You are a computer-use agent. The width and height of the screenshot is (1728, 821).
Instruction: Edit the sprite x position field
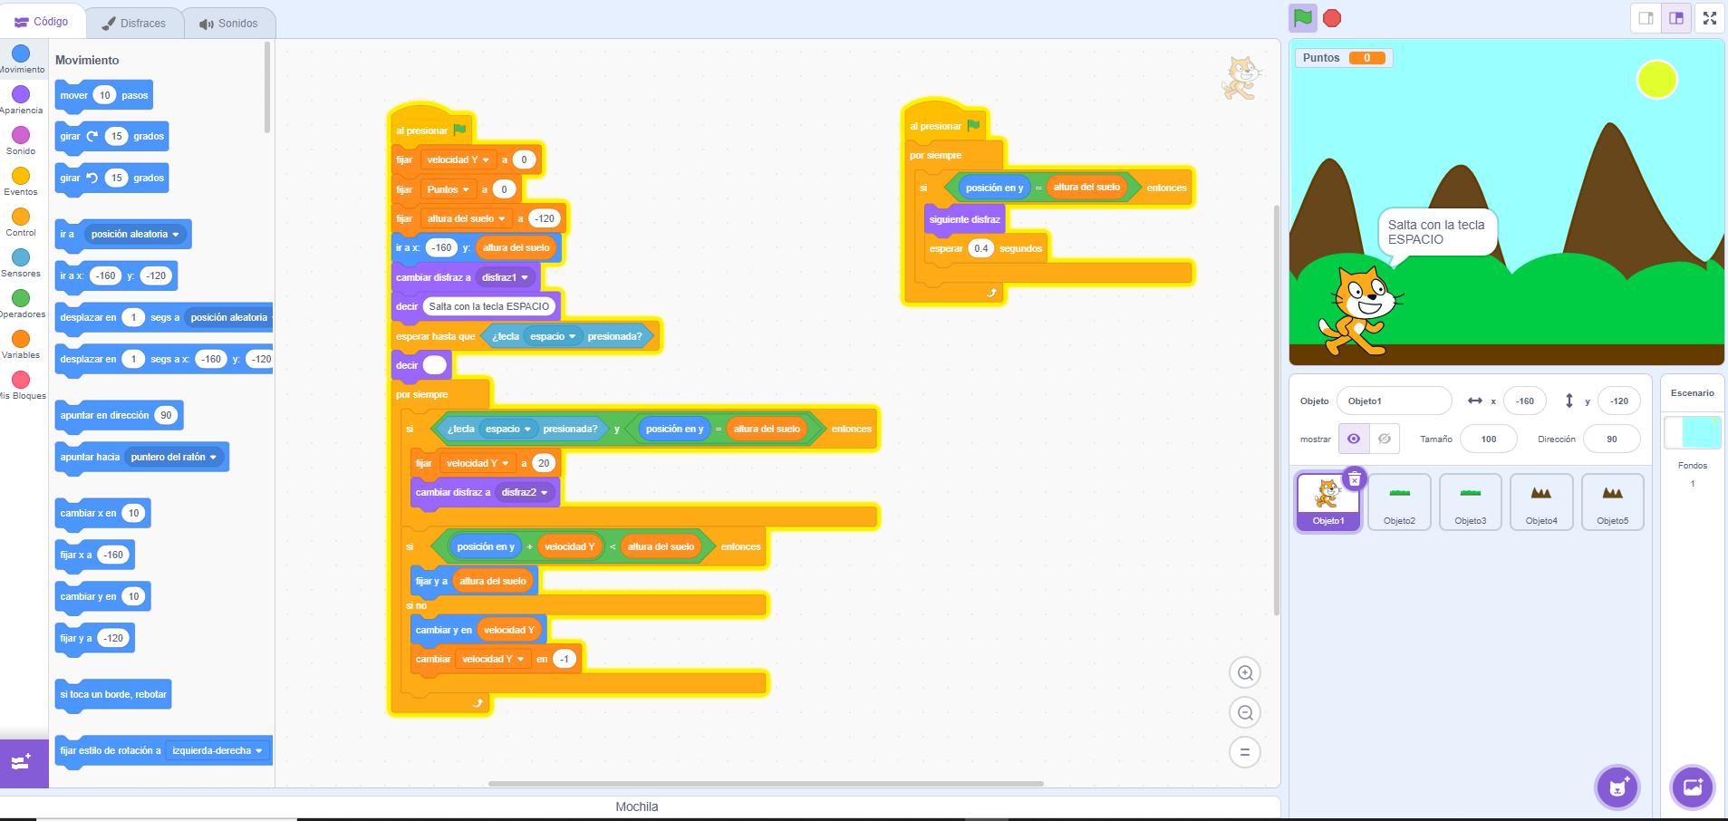click(x=1525, y=401)
